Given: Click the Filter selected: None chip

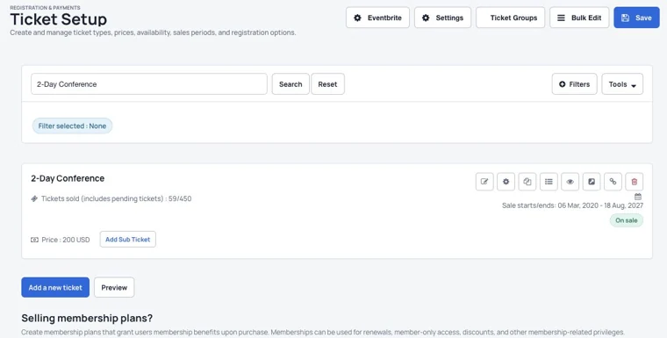Looking at the screenshot, I should pyautogui.click(x=72, y=126).
